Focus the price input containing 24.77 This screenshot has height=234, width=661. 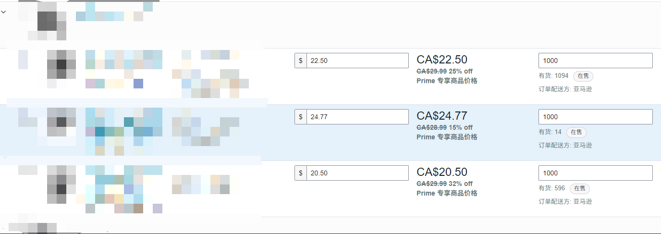[357, 117]
